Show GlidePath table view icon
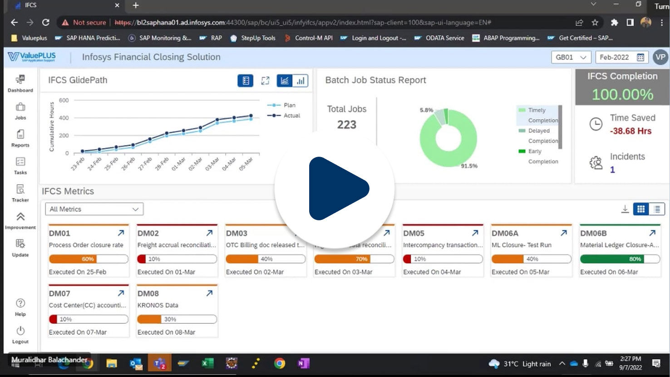Viewport: 670px width, 377px height. click(x=246, y=81)
